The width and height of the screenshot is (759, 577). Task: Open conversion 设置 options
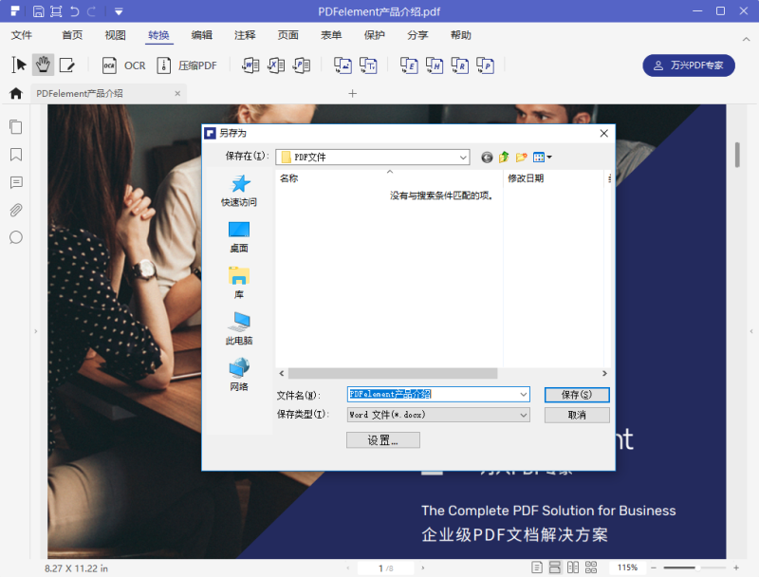(x=383, y=439)
